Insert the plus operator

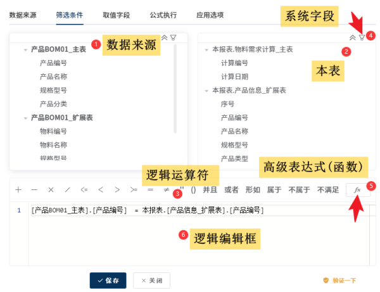pyautogui.click(x=18, y=190)
